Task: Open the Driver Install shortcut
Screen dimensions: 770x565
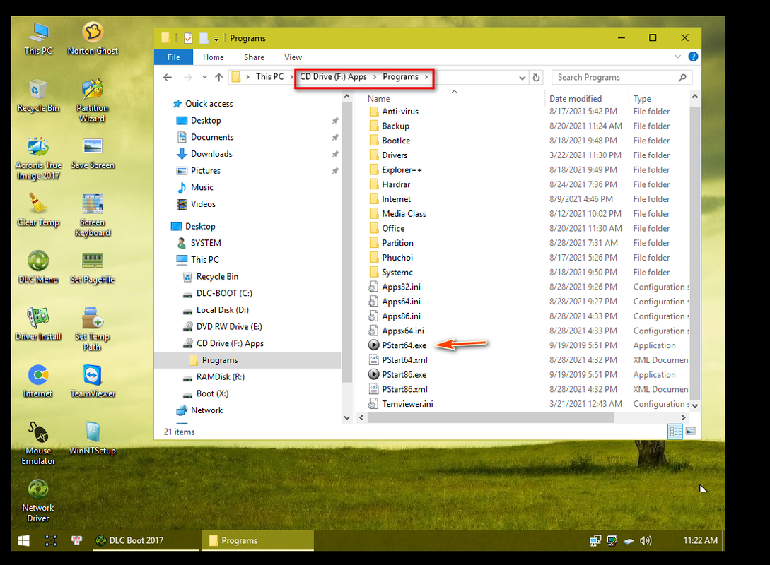Action: pos(38,325)
